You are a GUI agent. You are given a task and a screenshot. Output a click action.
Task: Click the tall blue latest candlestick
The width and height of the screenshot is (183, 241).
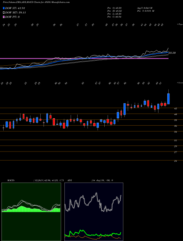coord(169,99)
